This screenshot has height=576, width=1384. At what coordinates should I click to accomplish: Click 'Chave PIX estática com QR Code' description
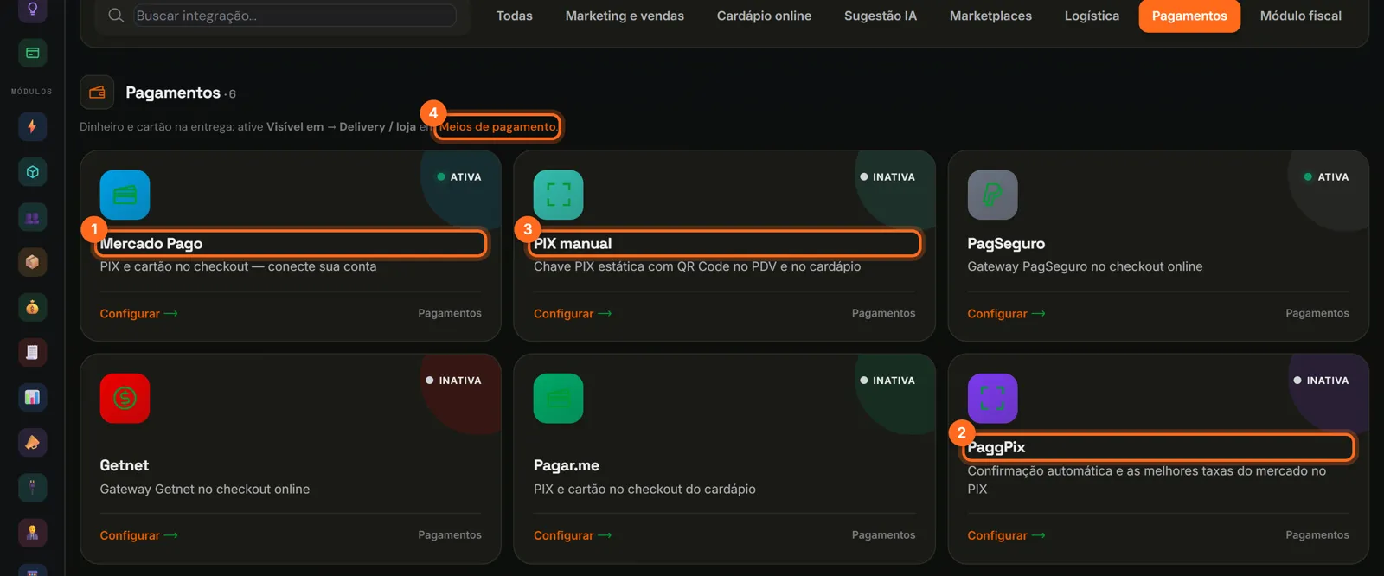697,266
